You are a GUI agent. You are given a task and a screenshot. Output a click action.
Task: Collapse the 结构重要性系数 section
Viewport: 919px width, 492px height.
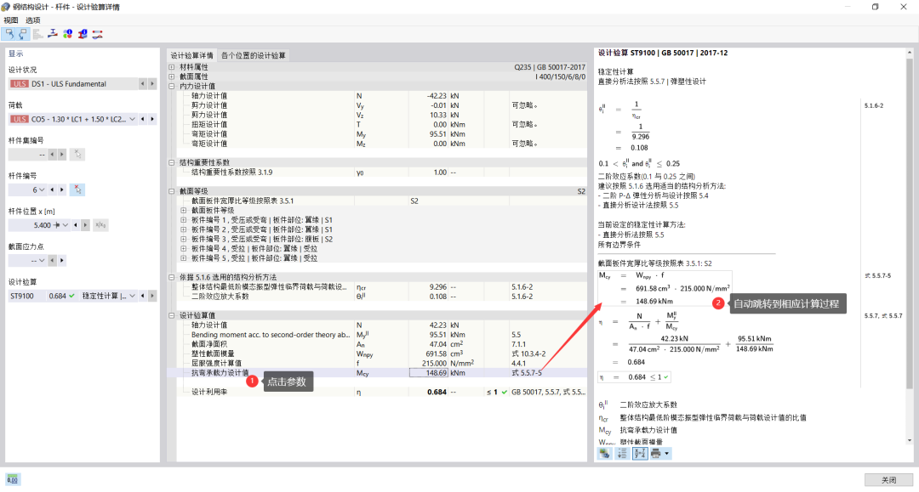[172, 162]
